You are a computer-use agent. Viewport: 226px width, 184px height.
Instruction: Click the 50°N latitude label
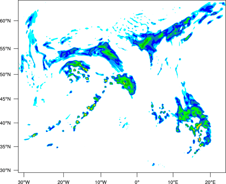[5, 75]
